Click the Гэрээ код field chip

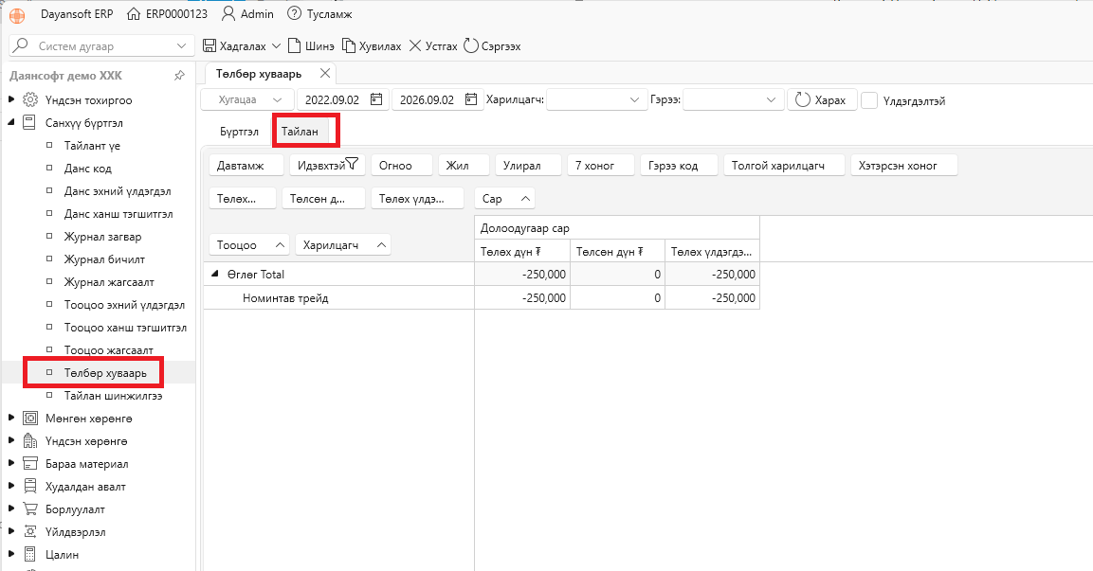(679, 166)
